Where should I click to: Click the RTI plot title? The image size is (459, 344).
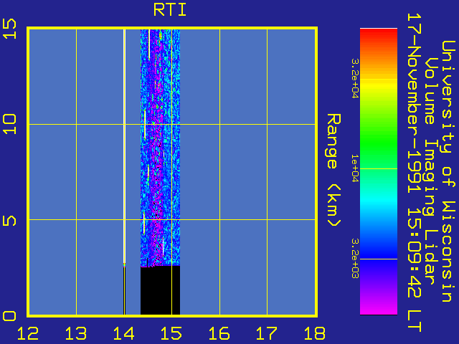[x=170, y=10]
